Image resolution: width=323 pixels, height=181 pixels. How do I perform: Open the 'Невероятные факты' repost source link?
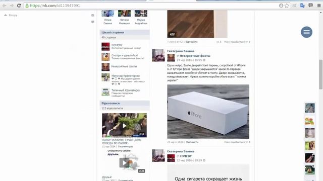pyautogui.click(x=195, y=56)
